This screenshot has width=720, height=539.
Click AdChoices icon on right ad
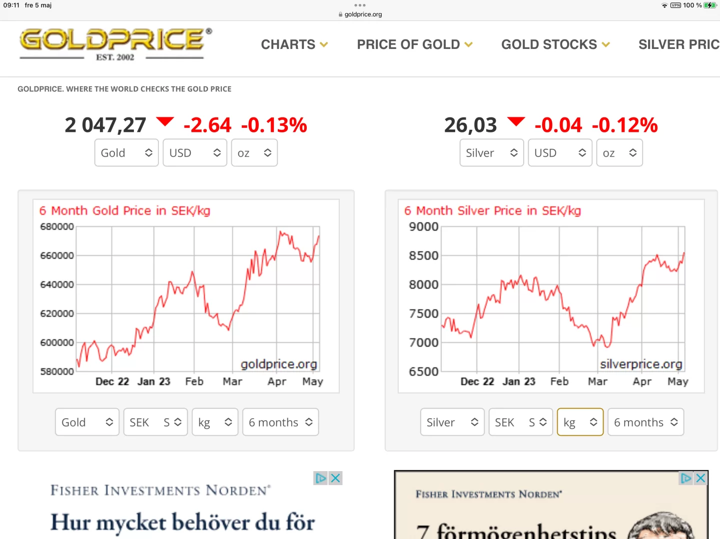point(686,478)
